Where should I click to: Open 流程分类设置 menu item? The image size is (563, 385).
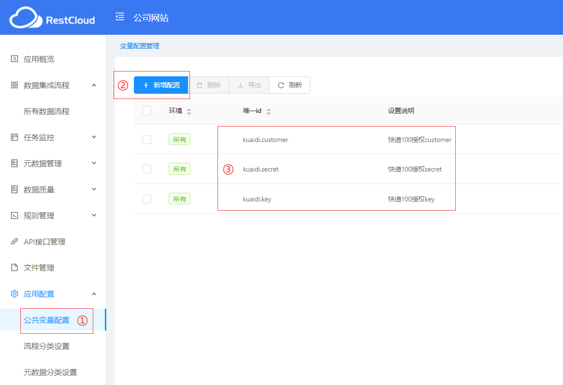tap(46, 346)
